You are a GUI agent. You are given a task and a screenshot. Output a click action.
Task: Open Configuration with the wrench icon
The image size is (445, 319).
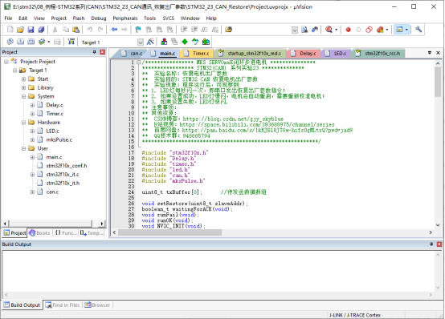(418, 30)
